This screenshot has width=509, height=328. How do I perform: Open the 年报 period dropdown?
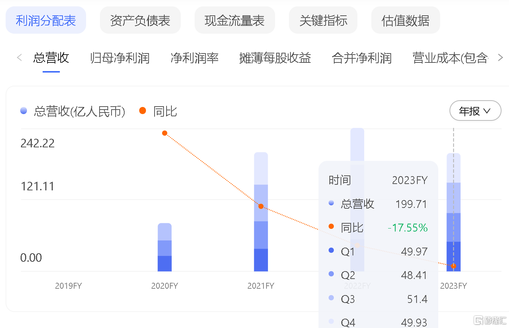click(x=475, y=111)
